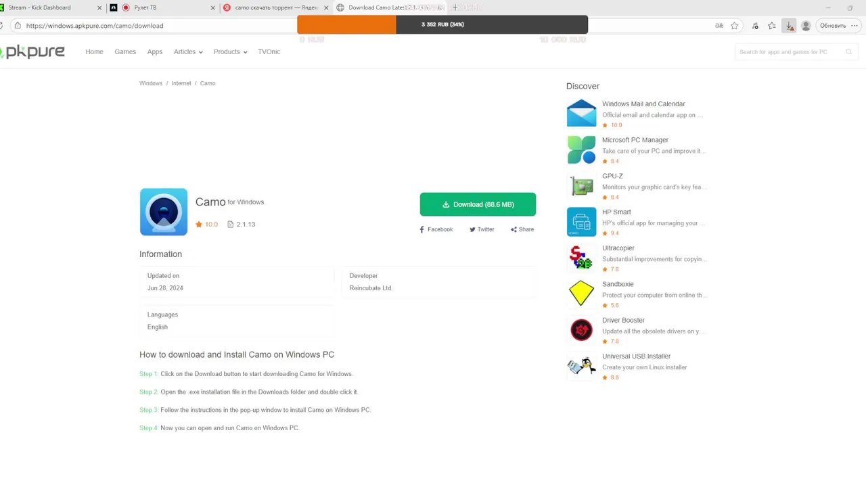Click the How to download and Install heading
Screen dimensions: 866x487
tap(237, 354)
